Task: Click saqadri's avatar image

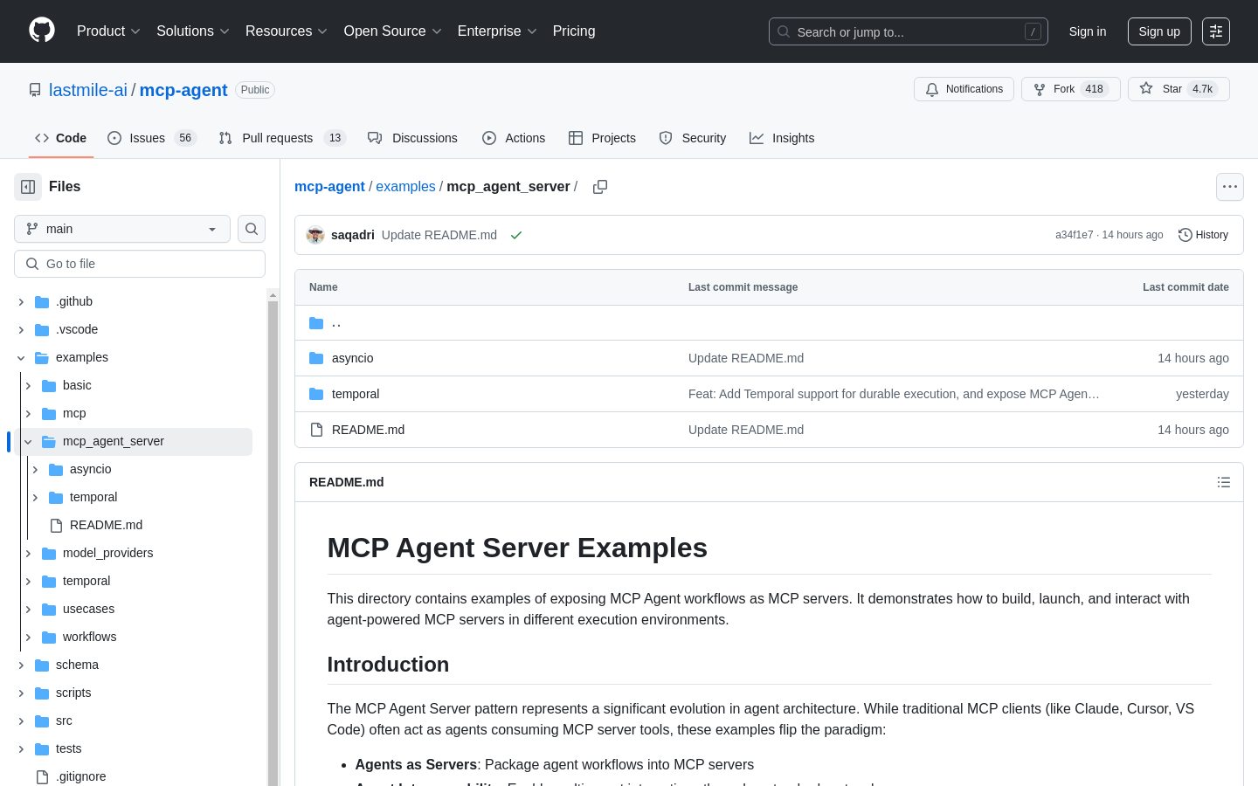Action: click(315, 235)
